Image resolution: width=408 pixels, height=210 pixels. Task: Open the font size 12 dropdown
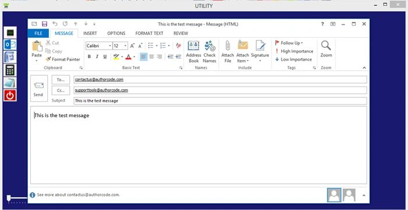click(x=125, y=46)
